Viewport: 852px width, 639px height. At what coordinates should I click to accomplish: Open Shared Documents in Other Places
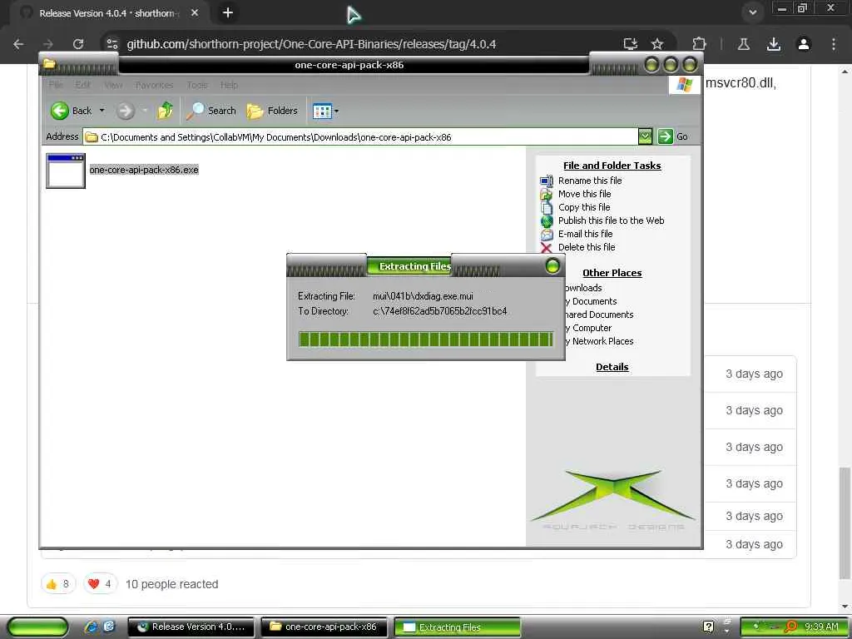pos(599,315)
